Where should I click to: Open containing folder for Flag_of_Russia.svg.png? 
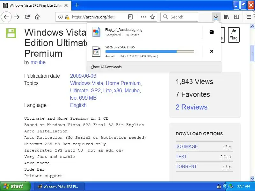coord(212,32)
